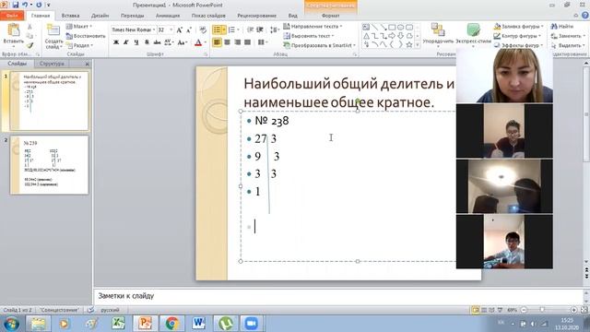
Task: Decrease list indent level icon
Action: 250,30
